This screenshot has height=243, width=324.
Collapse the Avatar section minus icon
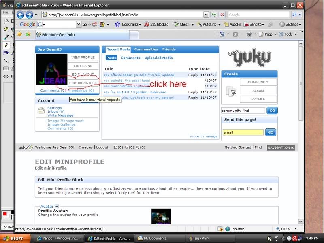pyautogui.click(x=57, y=206)
